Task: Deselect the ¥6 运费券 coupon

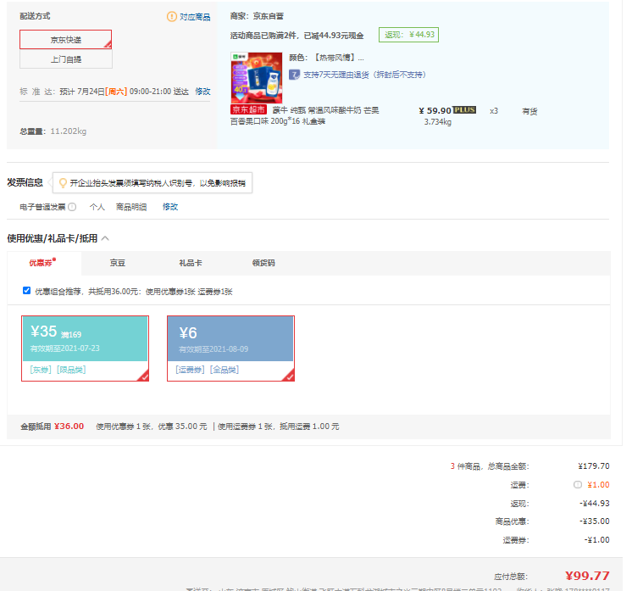Action: tap(230, 348)
